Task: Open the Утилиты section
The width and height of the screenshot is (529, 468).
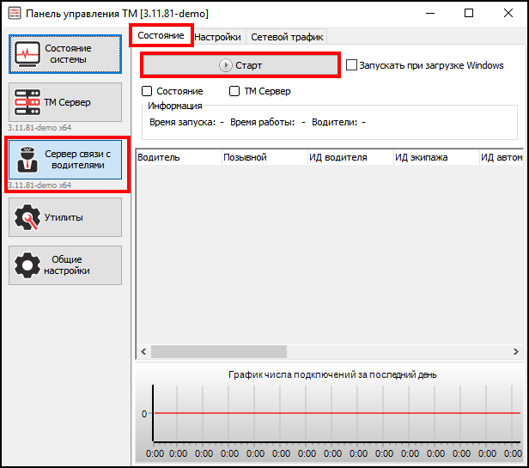Action: coord(65,218)
